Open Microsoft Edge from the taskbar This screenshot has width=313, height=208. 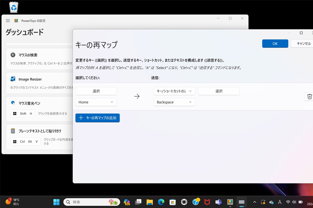[x=161, y=202]
